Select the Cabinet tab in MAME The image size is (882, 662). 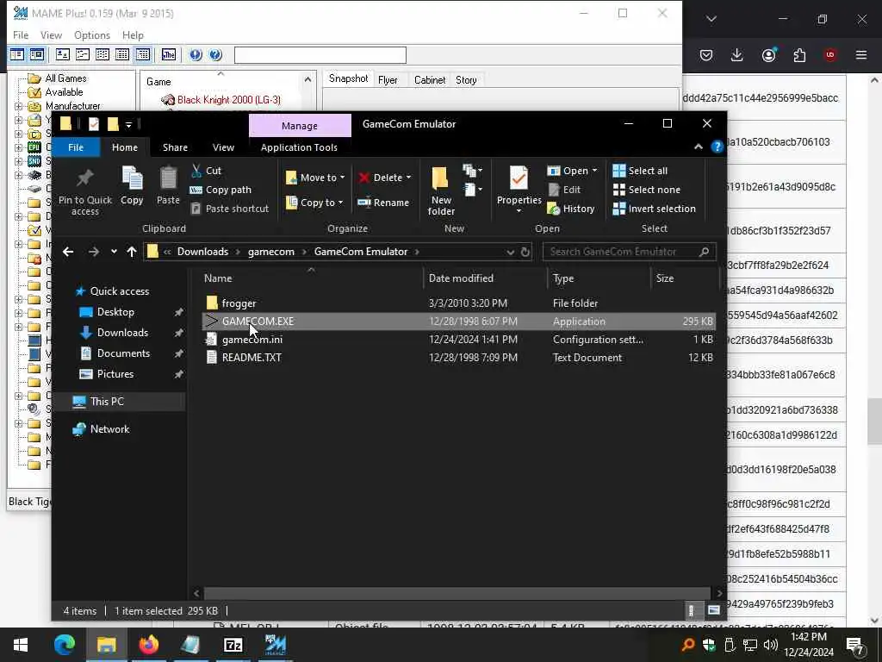point(430,80)
